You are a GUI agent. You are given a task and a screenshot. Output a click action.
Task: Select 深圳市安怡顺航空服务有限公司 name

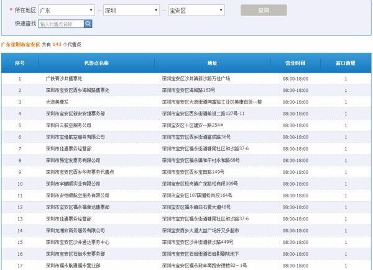(x=78, y=196)
